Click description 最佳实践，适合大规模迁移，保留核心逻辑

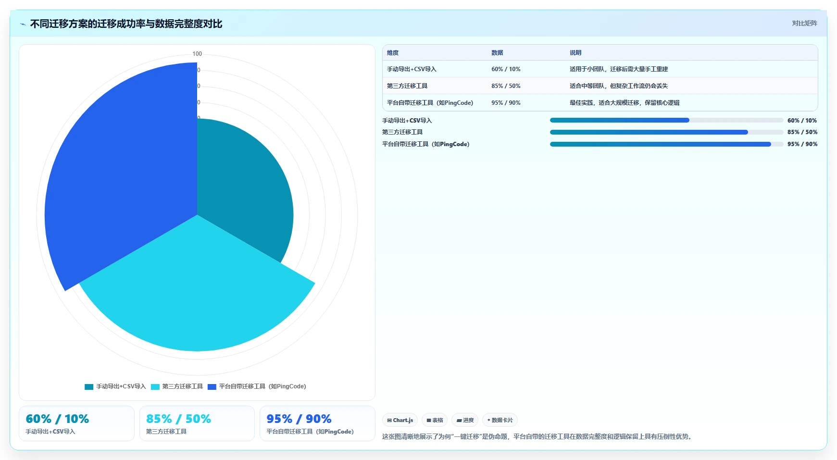click(x=625, y=103)
